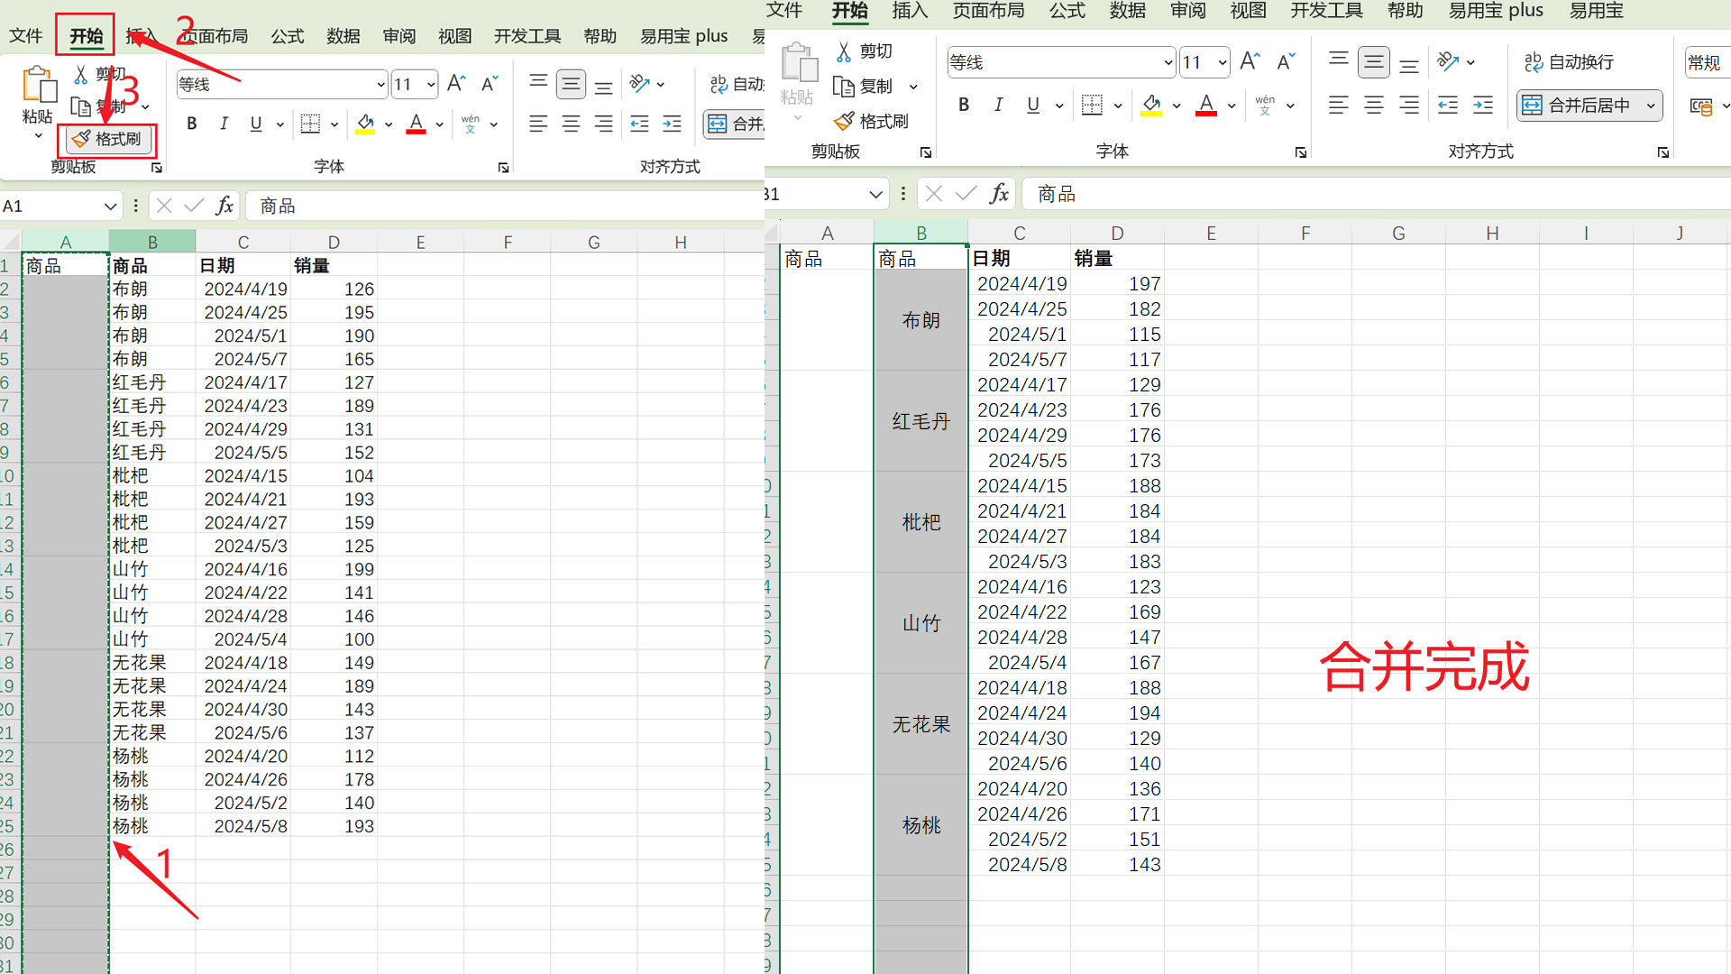Click 合并后居中 button in right window
The image size is (1731, 974).
click(x=1579, y=105)
